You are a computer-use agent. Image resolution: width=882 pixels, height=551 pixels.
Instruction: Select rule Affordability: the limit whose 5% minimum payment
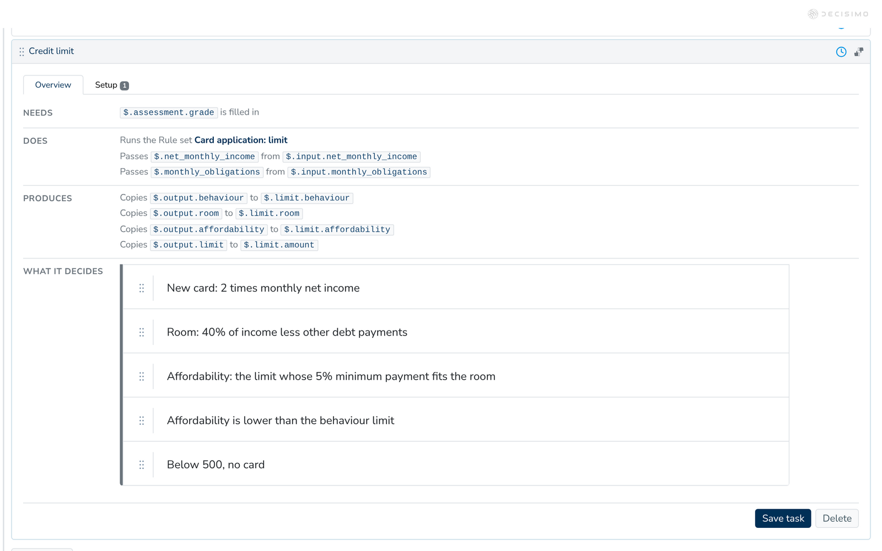tap(456, 375)
